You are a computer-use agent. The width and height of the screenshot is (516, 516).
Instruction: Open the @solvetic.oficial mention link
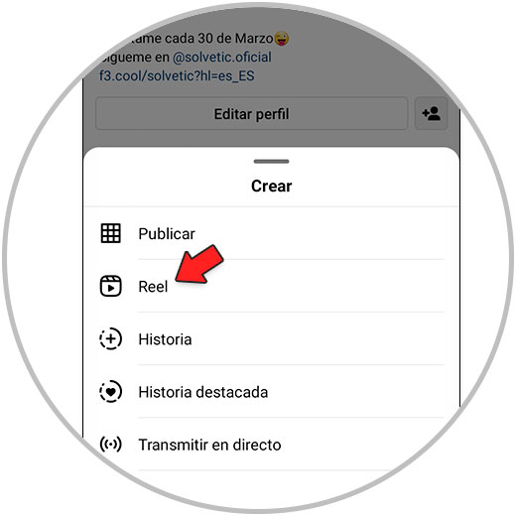click(x=222, y=58)
